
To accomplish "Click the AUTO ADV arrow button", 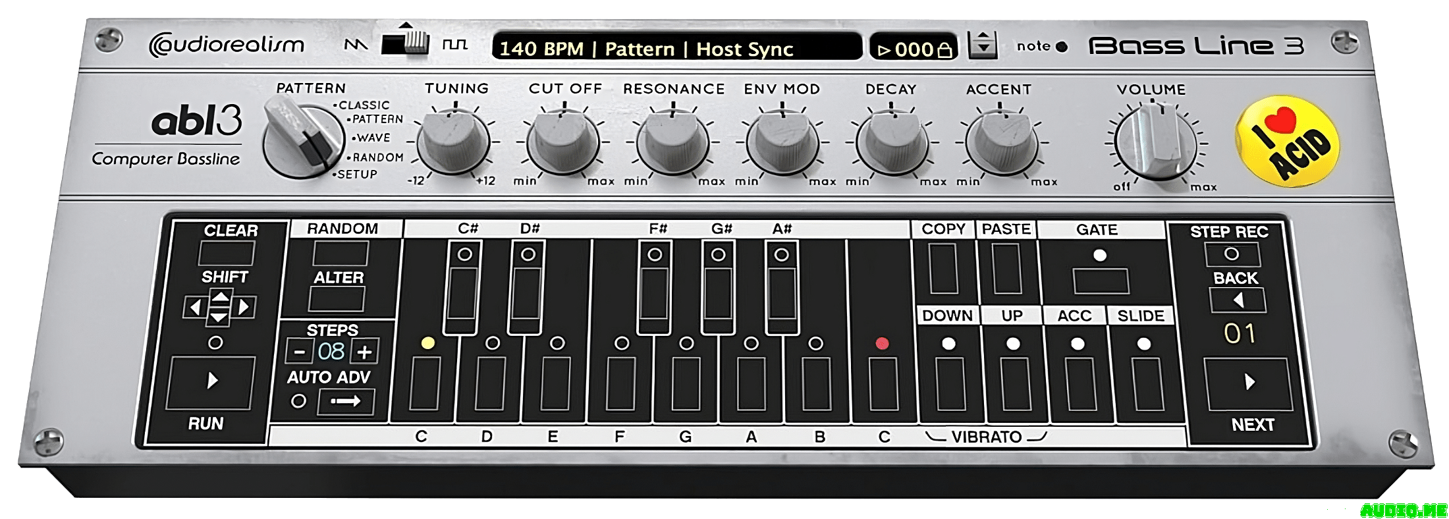I will click(346, 401).
